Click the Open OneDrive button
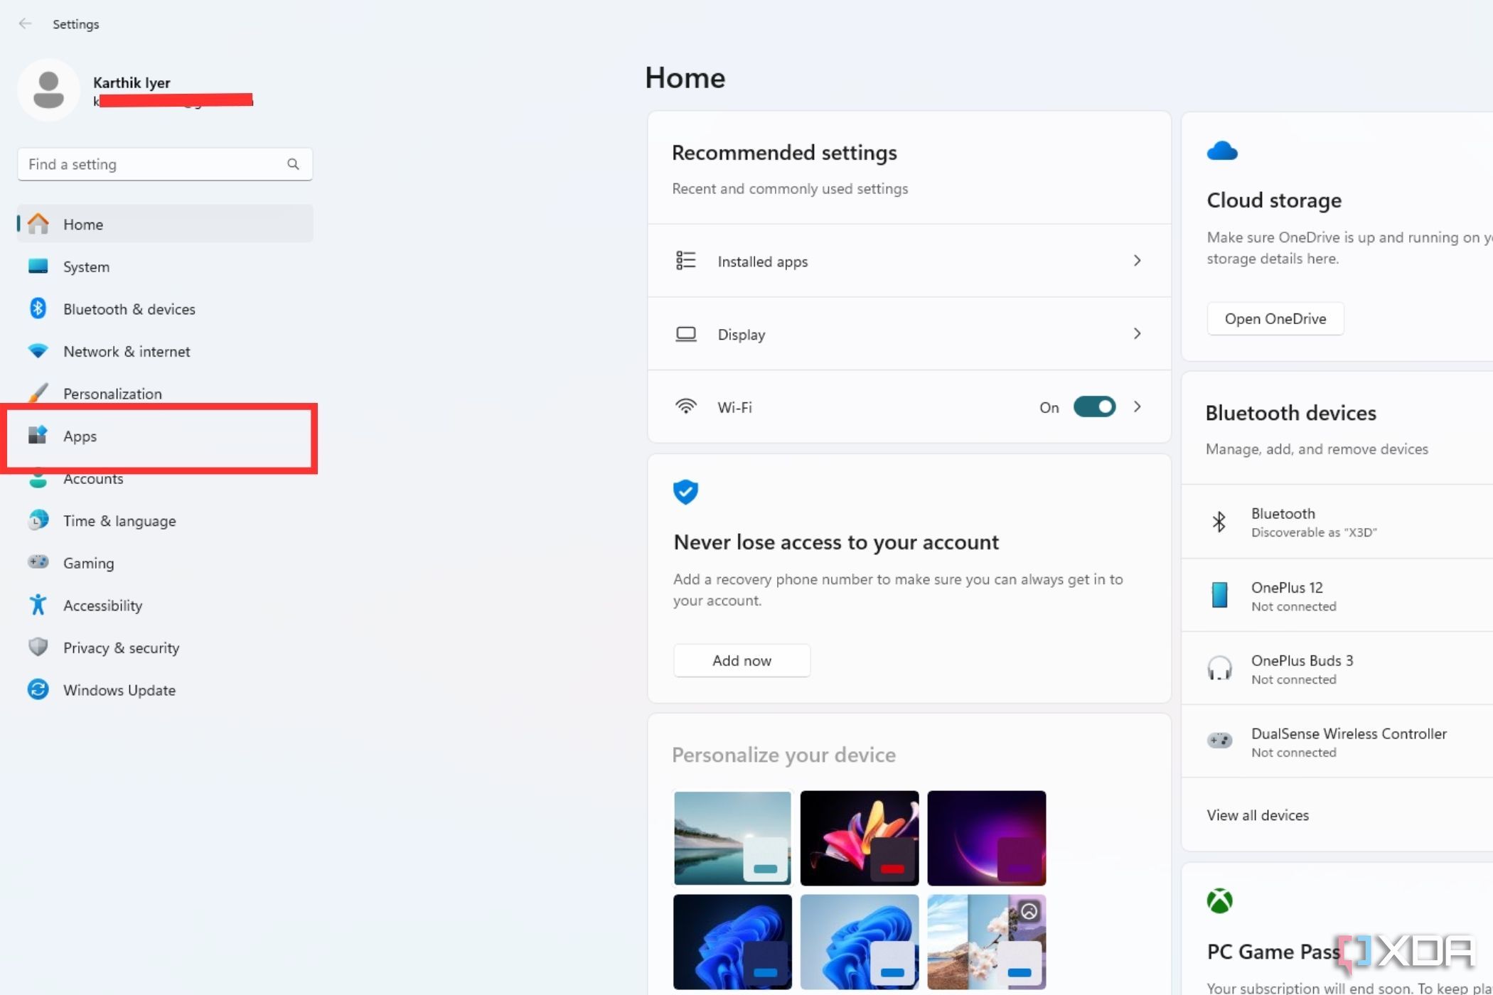This screenshot has width=1493, height=995. tap(1275, 318)
